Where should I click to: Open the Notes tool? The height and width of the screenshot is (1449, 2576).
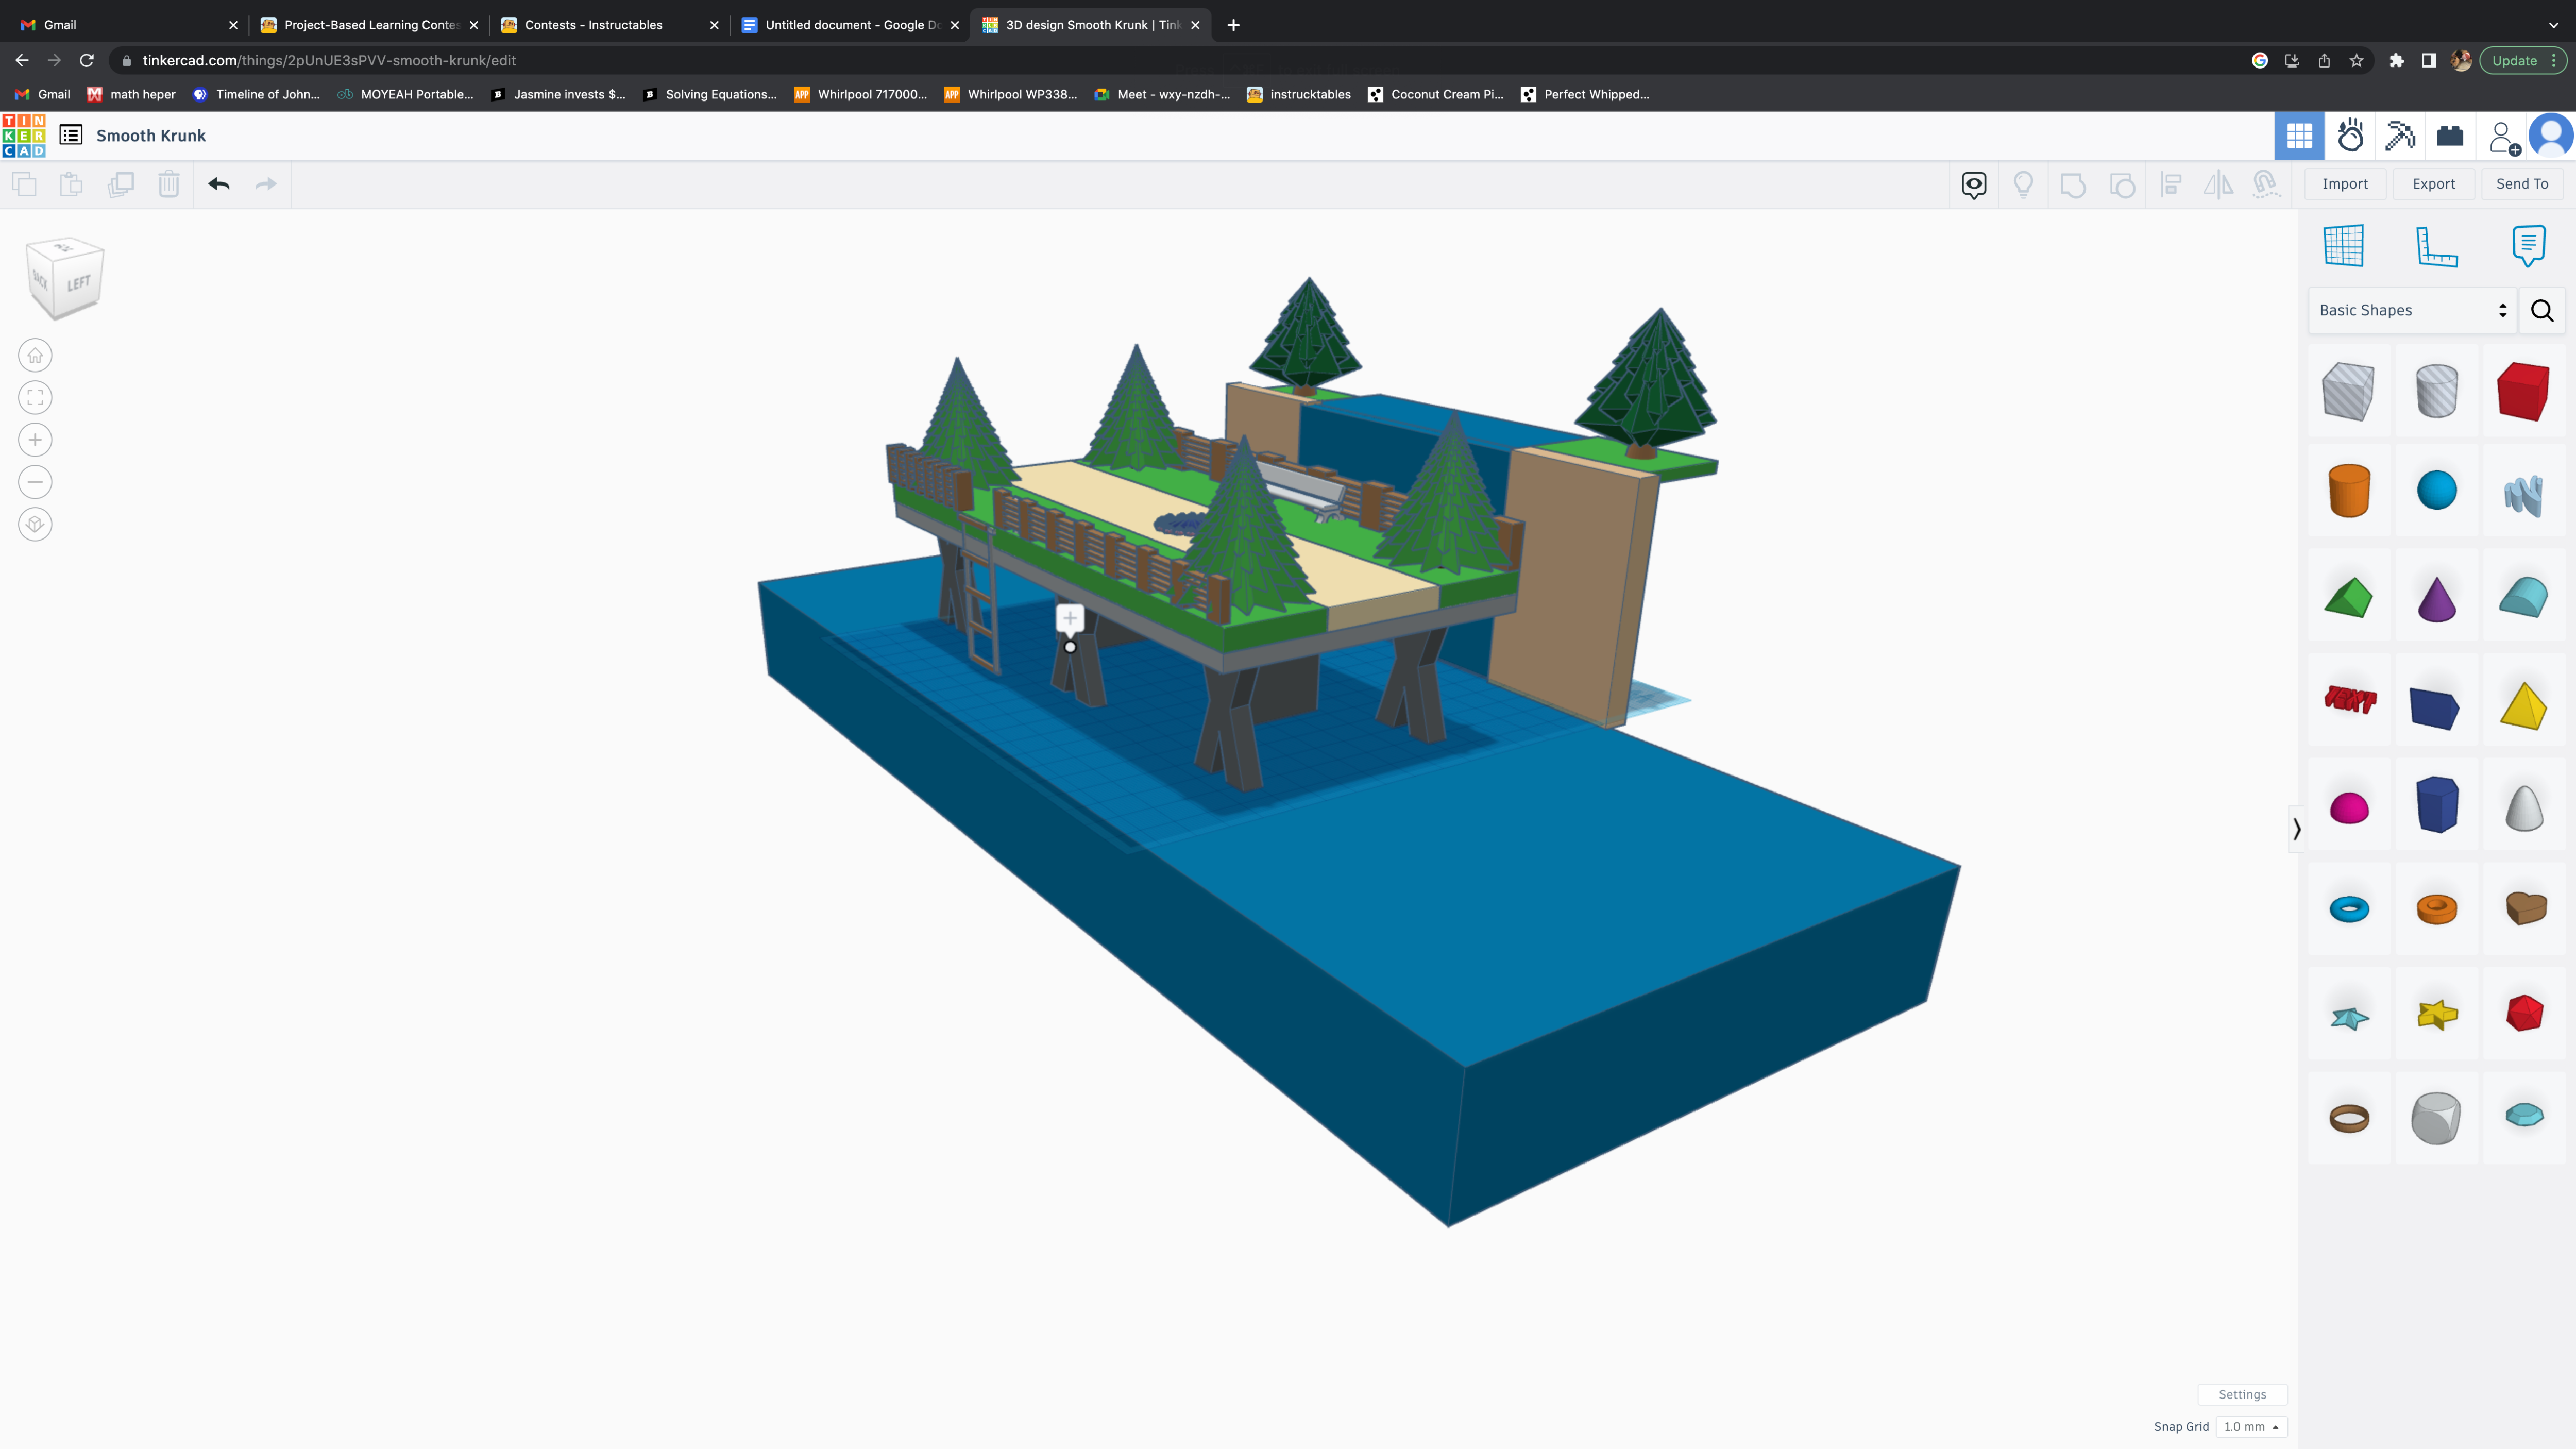point(2528,246)
